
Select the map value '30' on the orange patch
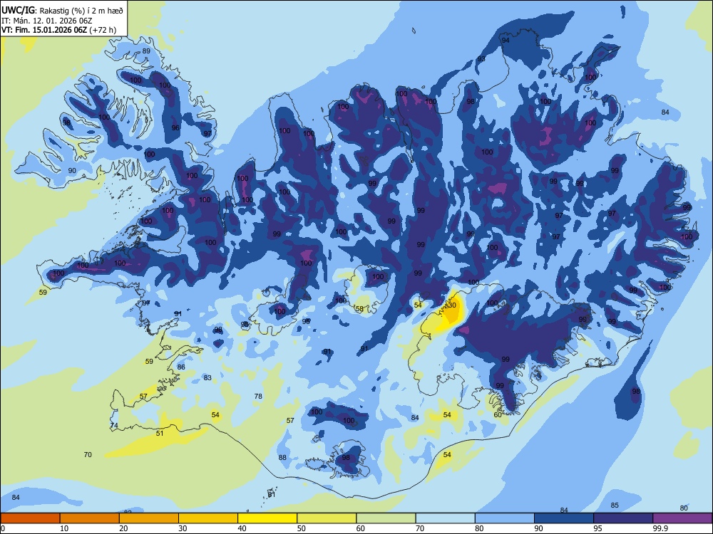452,305
